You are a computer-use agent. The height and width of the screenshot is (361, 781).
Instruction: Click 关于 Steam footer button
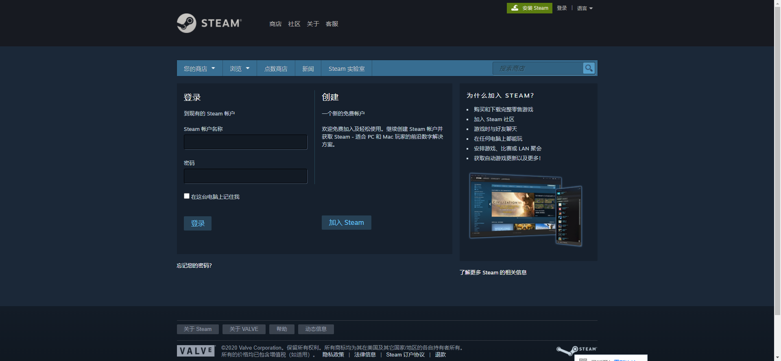pyautogui.click(x=198, y=329)
